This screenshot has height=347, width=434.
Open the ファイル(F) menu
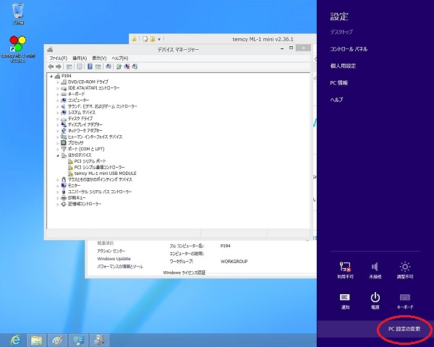pyautogui.click(x=59, y=58)
